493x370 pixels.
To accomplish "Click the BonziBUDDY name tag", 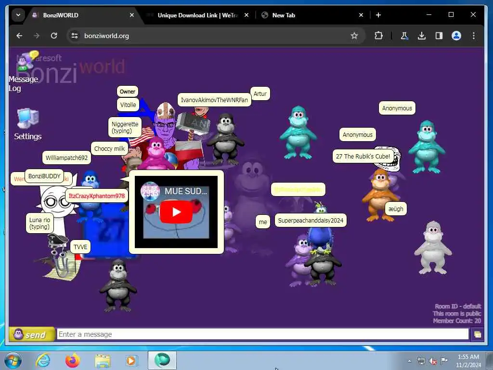I will click(44, 176).
